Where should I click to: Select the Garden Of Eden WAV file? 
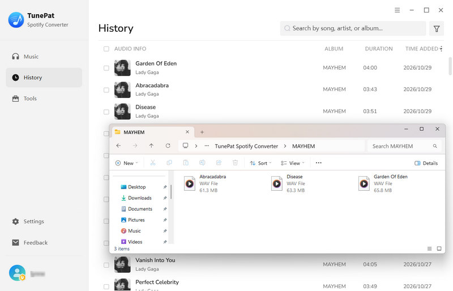pos(383,183)
